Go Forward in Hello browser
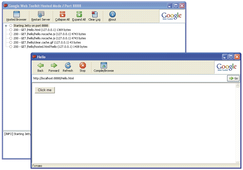This screenshot has width=243, height=170. click(x=54, y=67)
